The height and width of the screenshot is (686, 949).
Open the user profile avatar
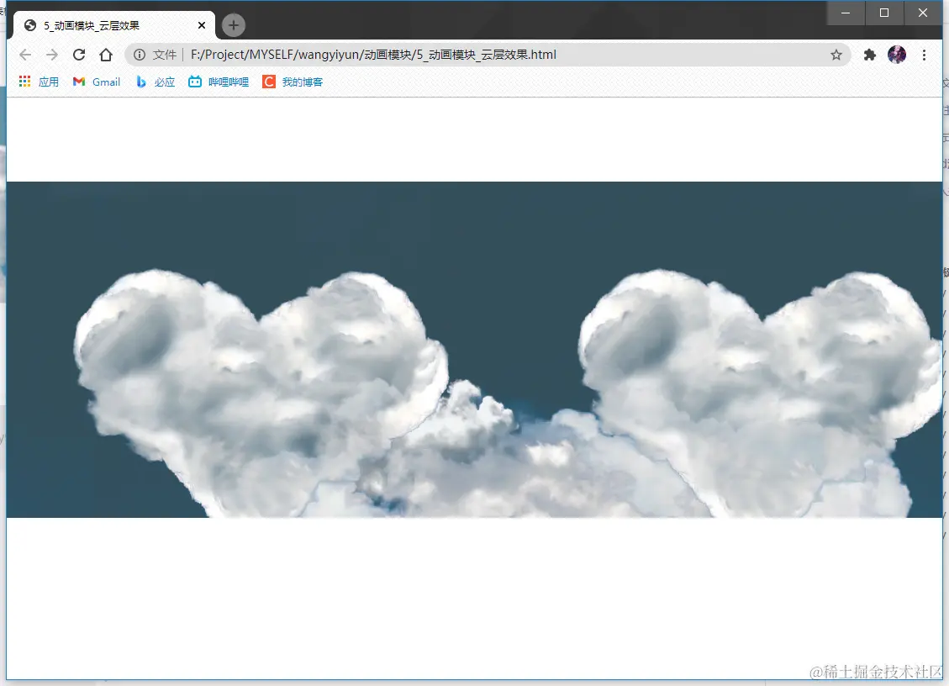click(897, 55)
